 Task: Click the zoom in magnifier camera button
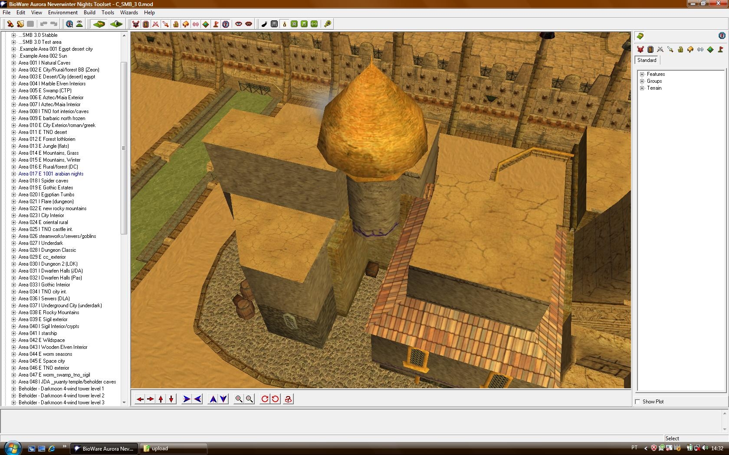239,399
